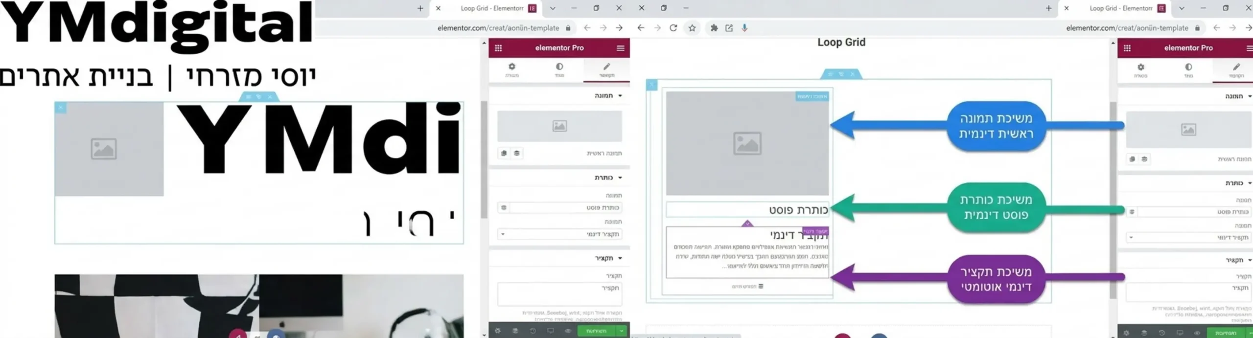Switch to advanced gear tab in right window panel
1253x338 pixels.
click(x=1140, y=70)
